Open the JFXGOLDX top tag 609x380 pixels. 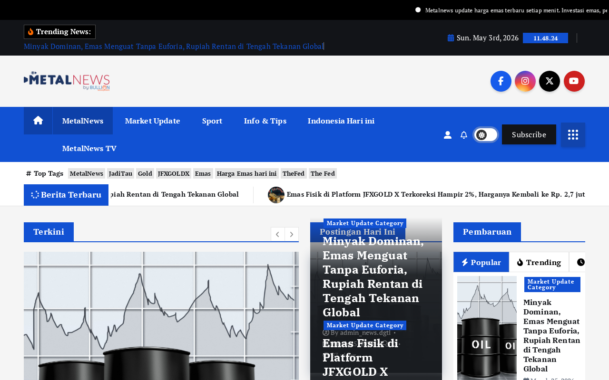(x=174, y=173)
